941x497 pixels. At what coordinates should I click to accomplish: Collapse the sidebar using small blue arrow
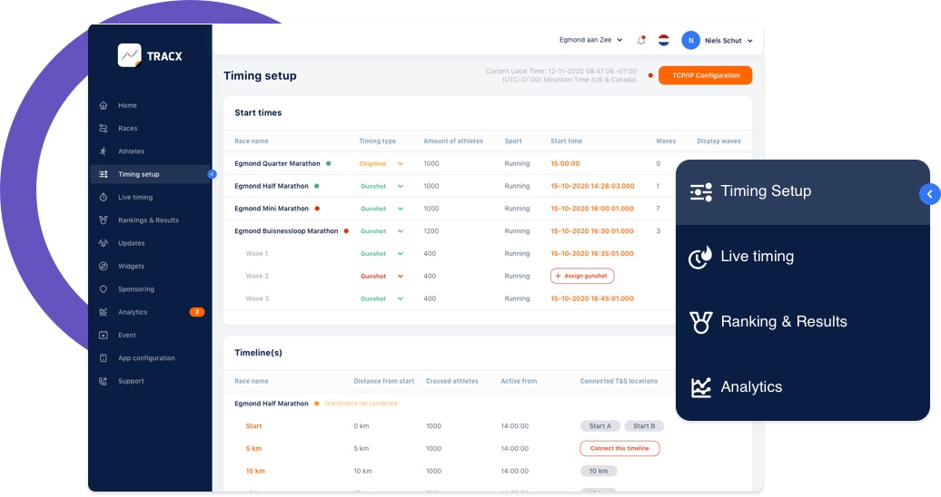pos(212,174)
